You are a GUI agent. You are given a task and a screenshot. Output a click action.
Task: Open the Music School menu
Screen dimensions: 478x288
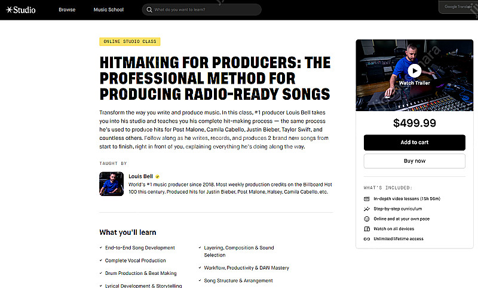click(x=109, y=10)
